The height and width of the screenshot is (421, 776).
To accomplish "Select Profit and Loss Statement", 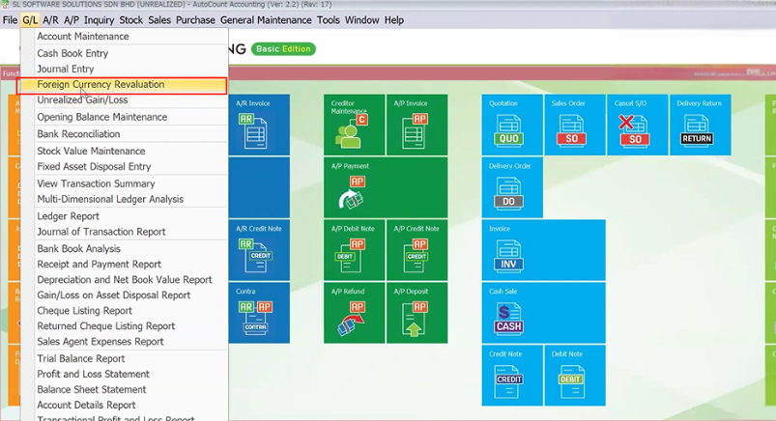I will 125,374.
